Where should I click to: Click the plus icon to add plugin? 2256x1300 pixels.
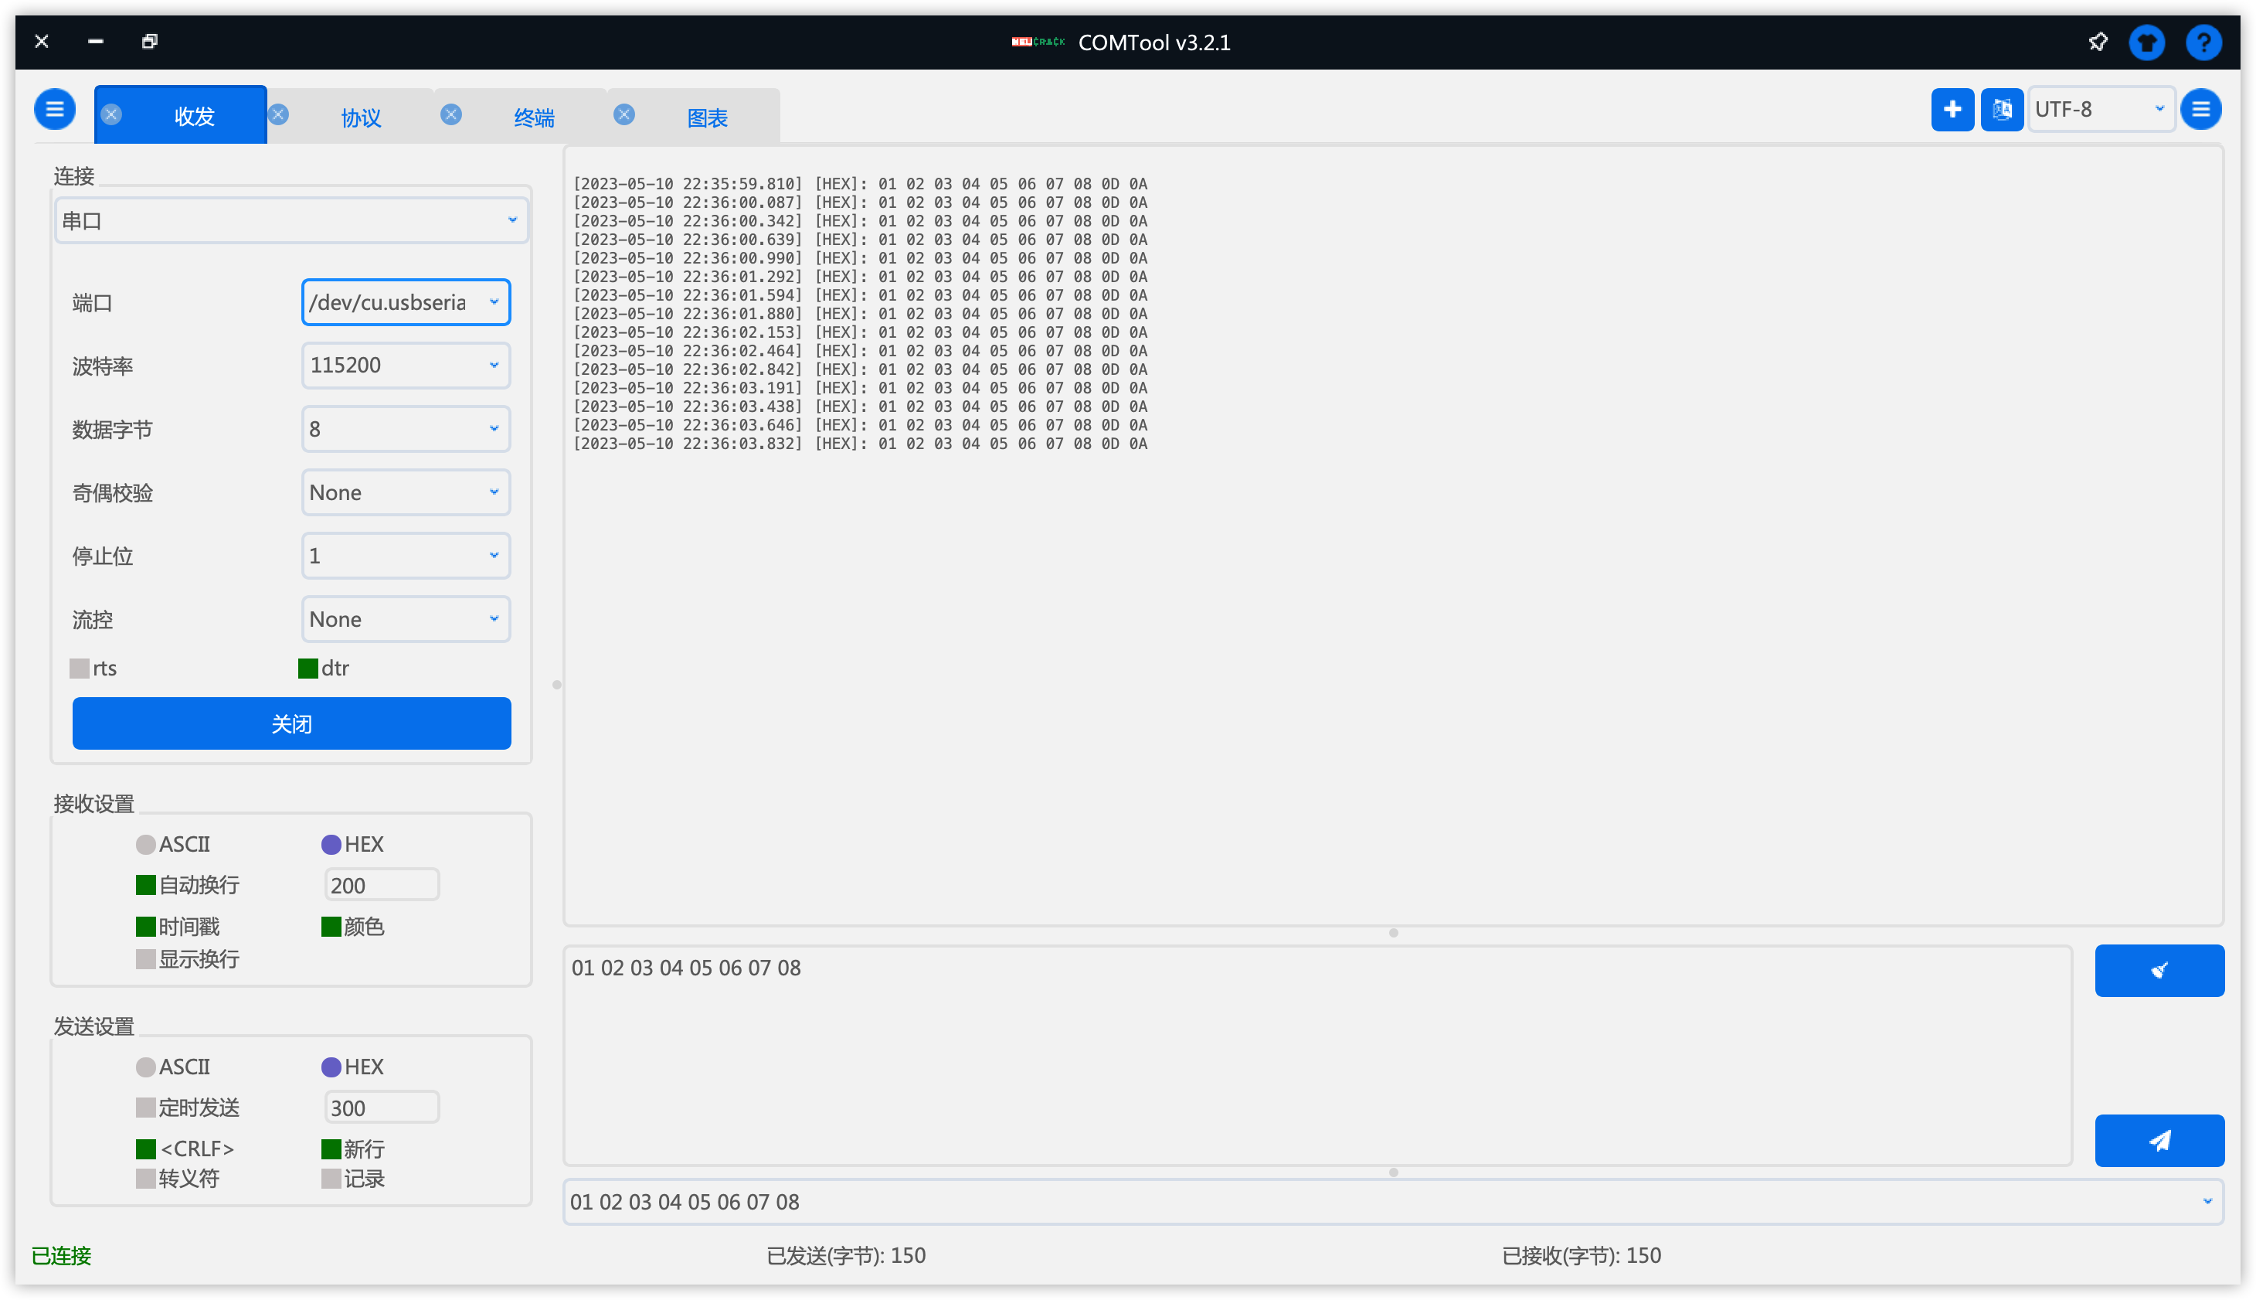click(1952, 110)
